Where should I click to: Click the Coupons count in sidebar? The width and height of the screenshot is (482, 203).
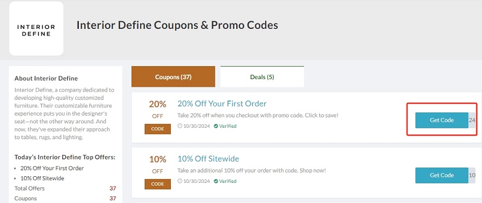[x=113, y=199]
